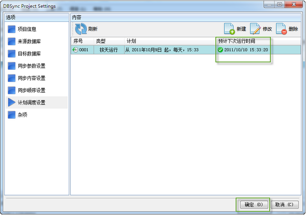Click the clock icon of schedule 0001
This screenshot has height=215, width=306.
click(x=75, y=50)
